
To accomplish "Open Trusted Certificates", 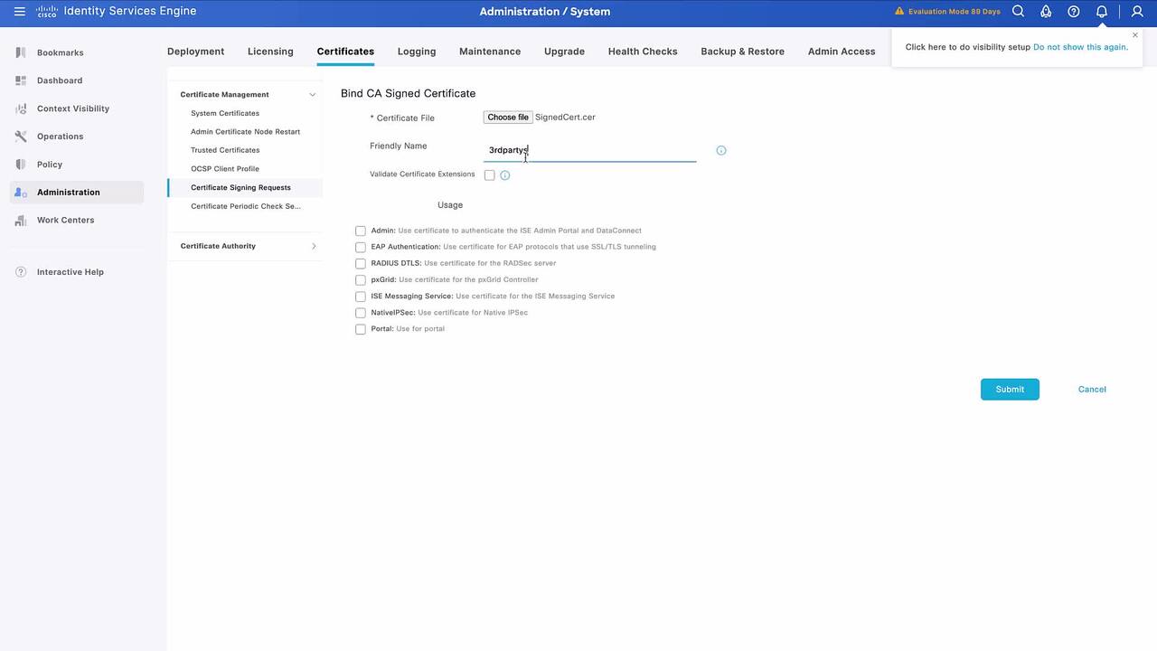I will [x=225, y=150].
